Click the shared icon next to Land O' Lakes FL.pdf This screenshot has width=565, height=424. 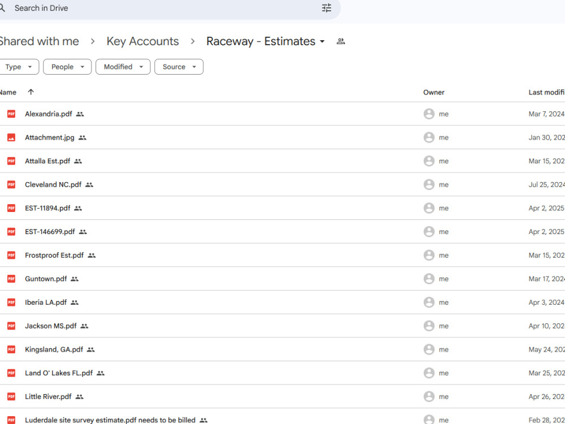tap(101, 373)
